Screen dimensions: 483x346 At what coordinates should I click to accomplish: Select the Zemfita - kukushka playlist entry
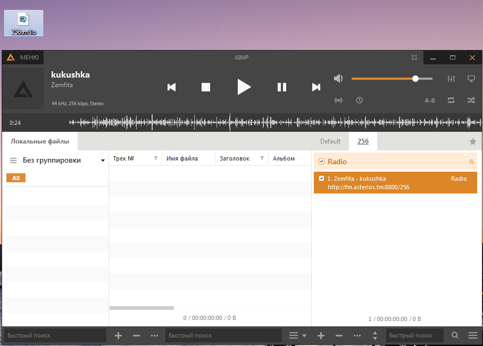point(395,182)
